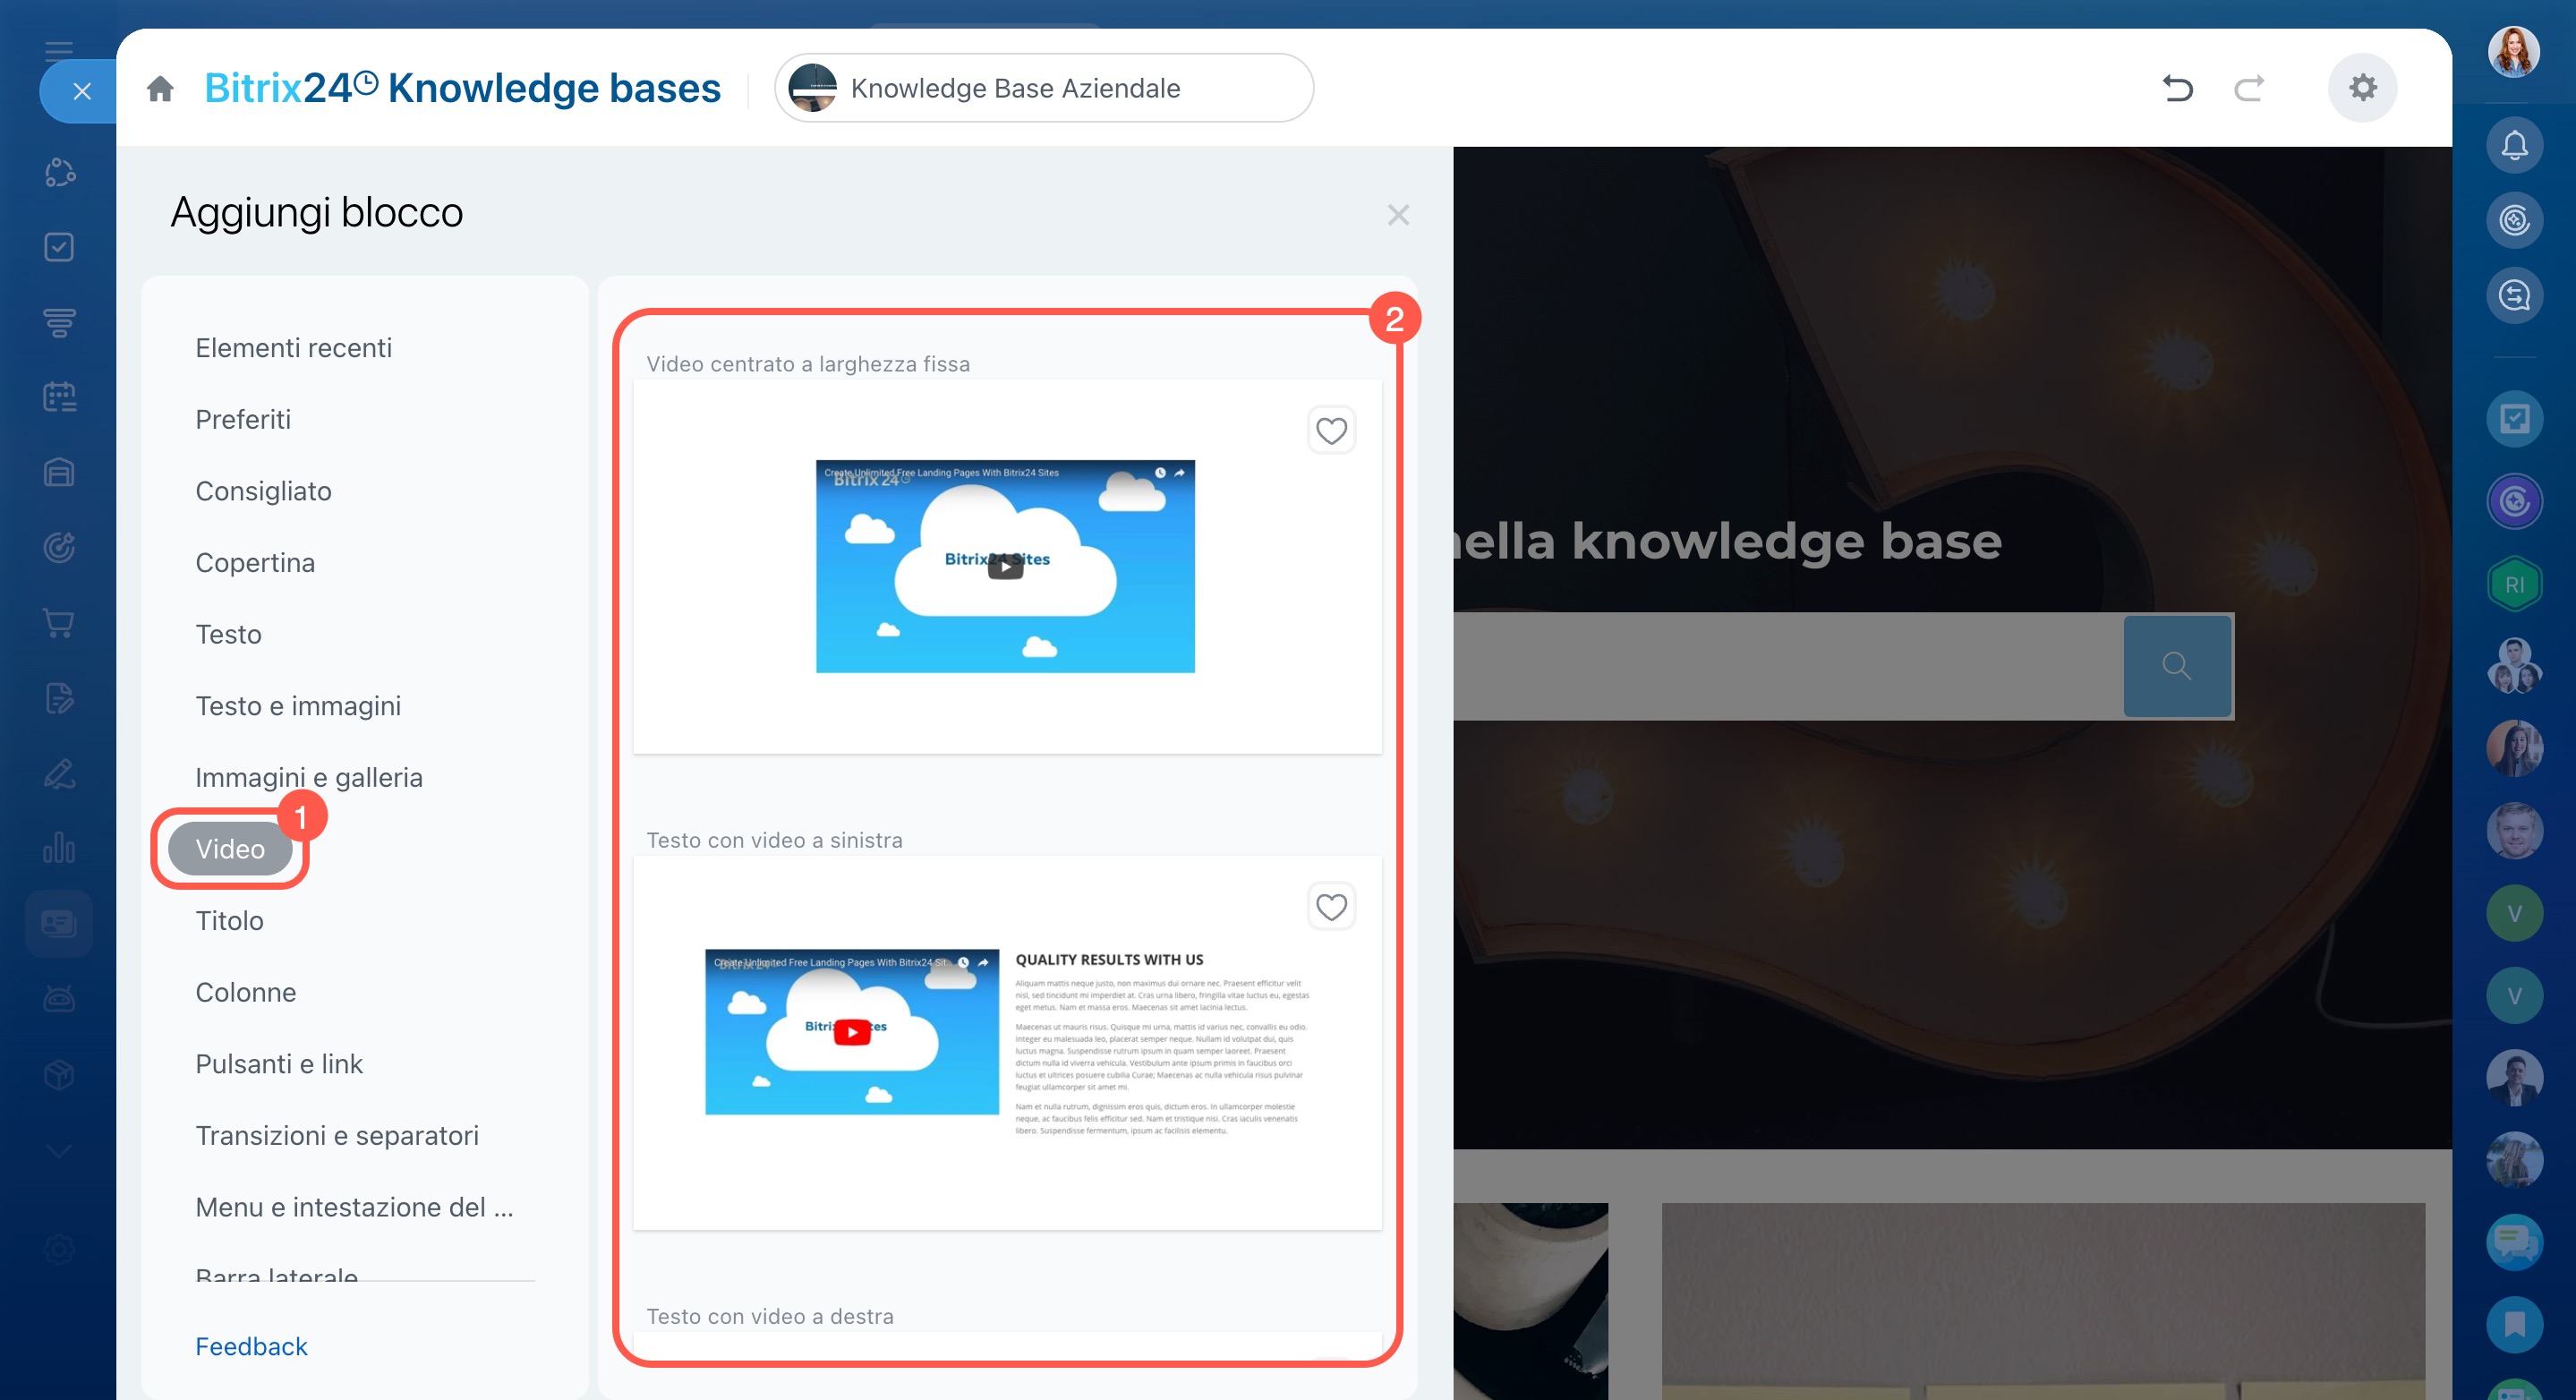Image resolution: width=2576 pixels, height=1400 pixels.
Task: Choose the centered video block thumbnail
Action: tap(1005, 566)
